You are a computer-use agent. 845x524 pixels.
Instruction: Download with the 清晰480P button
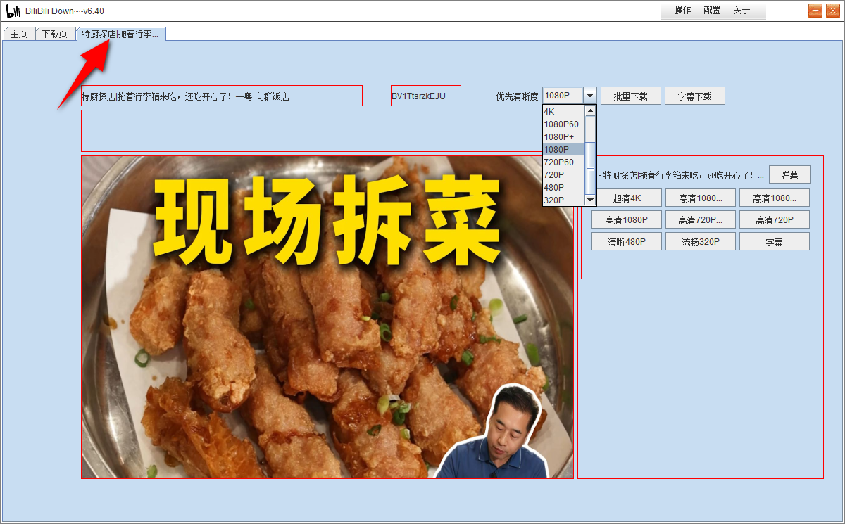pyautogui.click(x=626, y=241)
